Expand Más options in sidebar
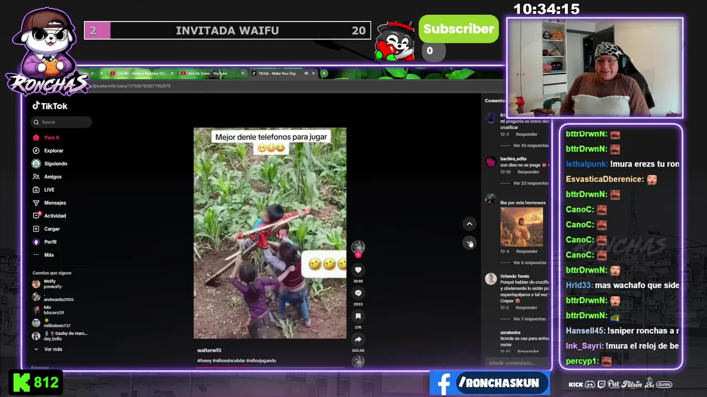 coord(44,255)
